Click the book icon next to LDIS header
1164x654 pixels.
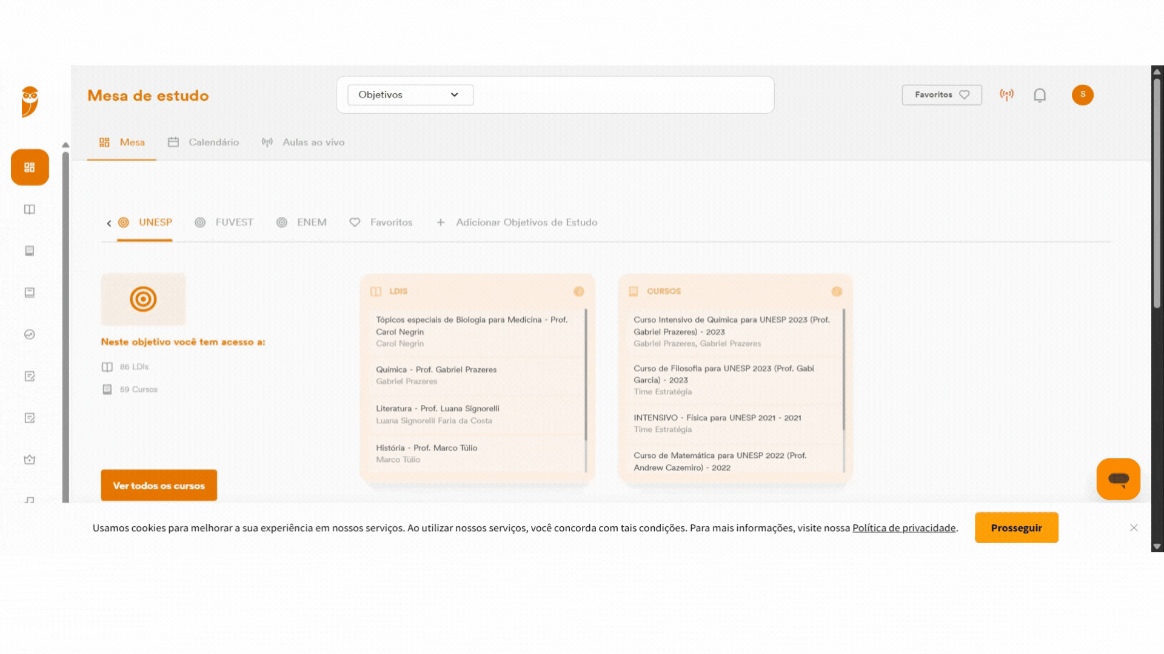(376, 291)
